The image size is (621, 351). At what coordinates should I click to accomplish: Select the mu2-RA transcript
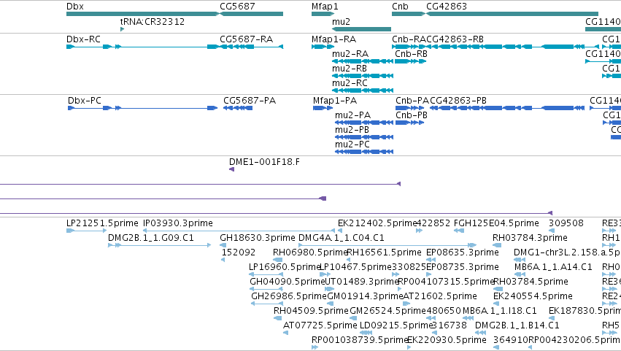[363, 61]
